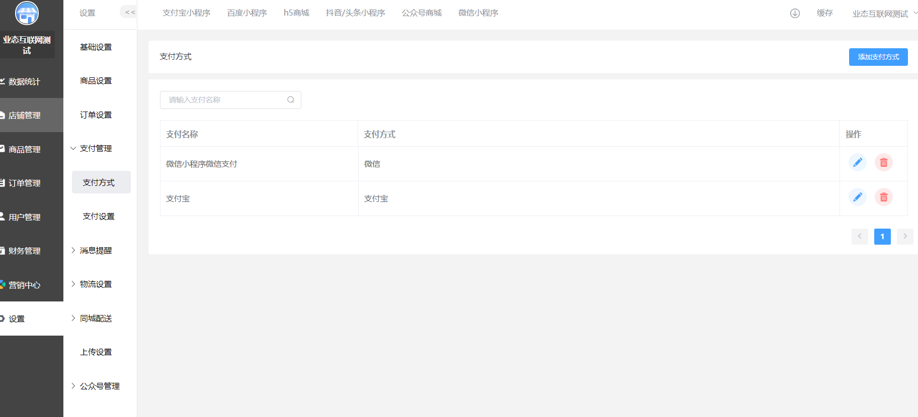Go to previous page arrow

coord(860,237)
